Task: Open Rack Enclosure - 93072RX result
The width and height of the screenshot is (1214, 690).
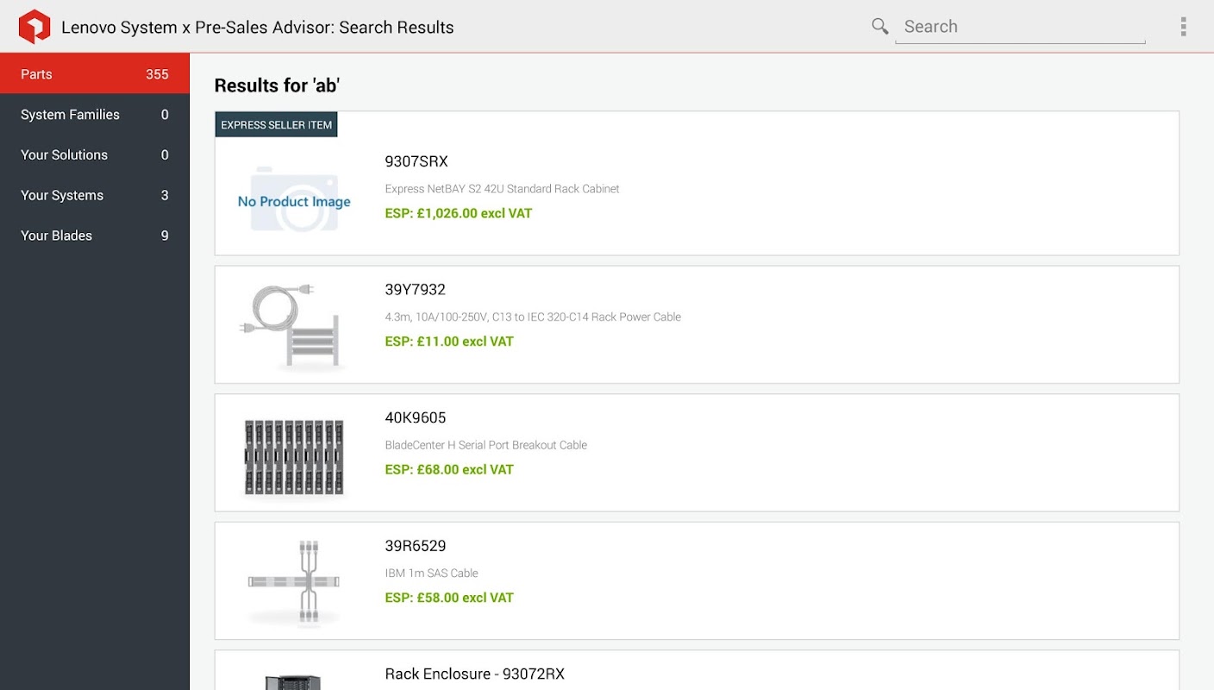Action: 474,674
